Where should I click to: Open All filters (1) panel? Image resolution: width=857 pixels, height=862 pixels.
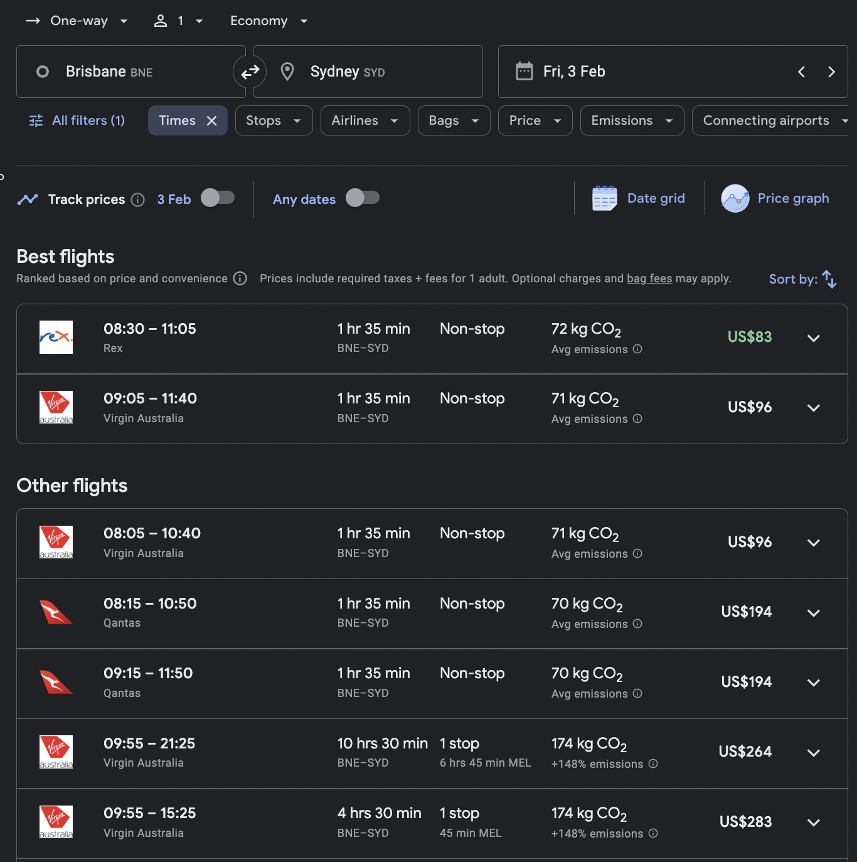tap(77, 120)
